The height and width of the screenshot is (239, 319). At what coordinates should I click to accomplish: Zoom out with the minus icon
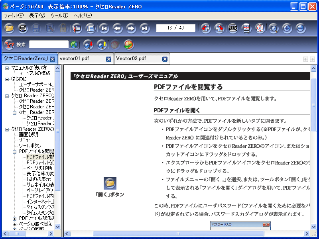pyautogui.click(x=301, y=28)
